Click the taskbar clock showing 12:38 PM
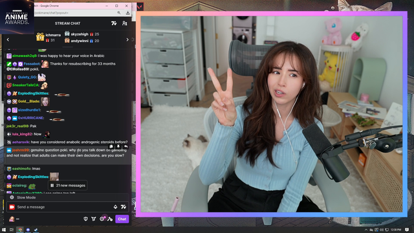Viewport: 414px width, 233px height. 395,230
